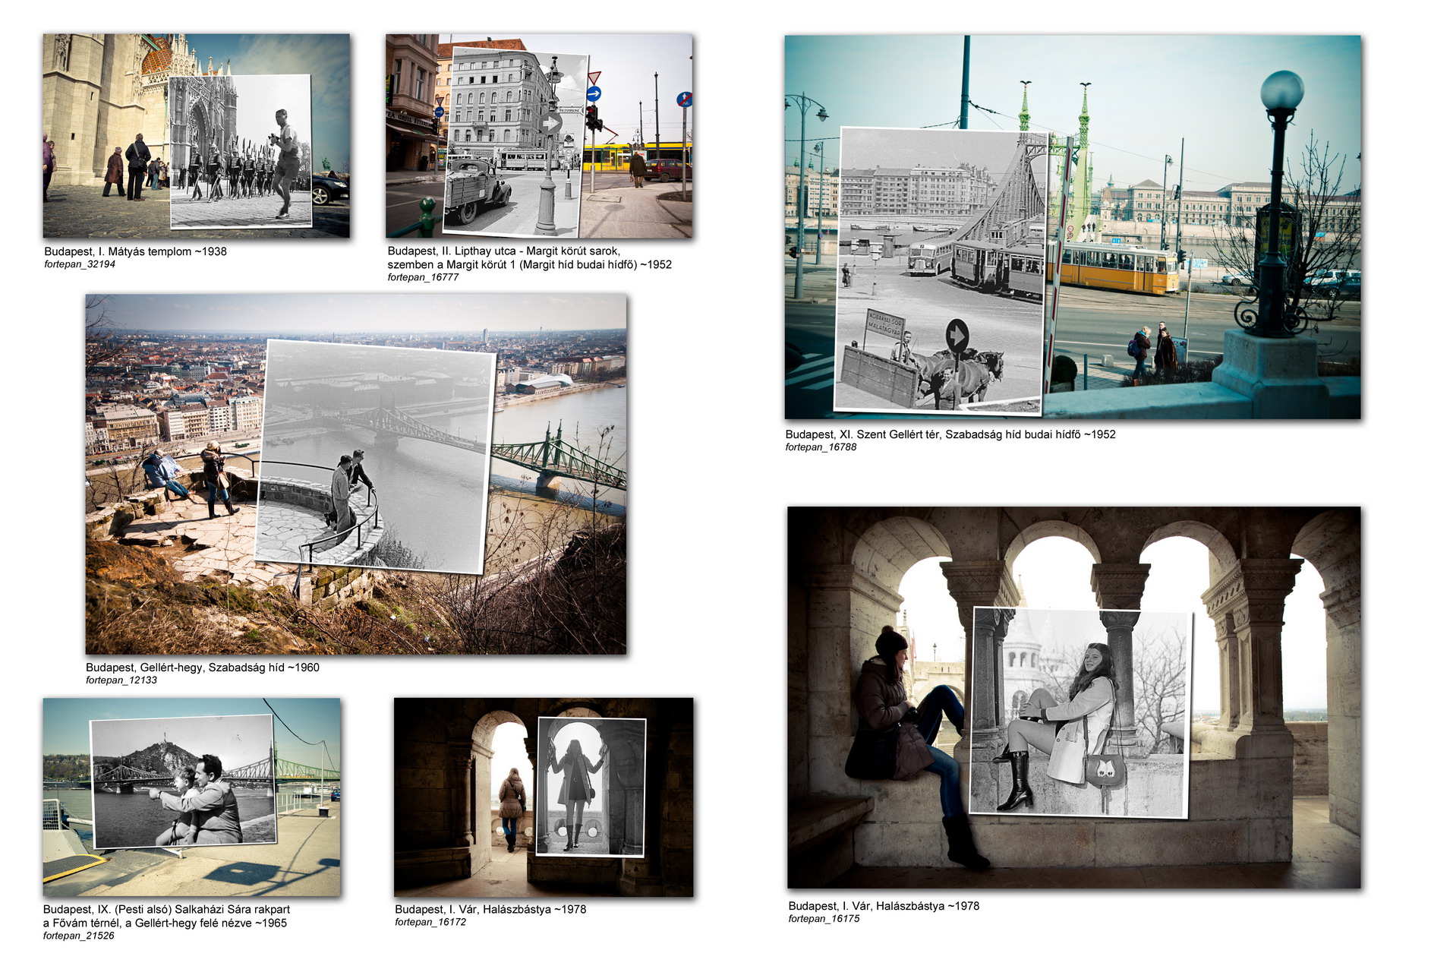This screenshot has height=969, width=1431.
Task: Open the small Halászbástya archway photo
Action: pyautogui.click(x=544, y=797)
